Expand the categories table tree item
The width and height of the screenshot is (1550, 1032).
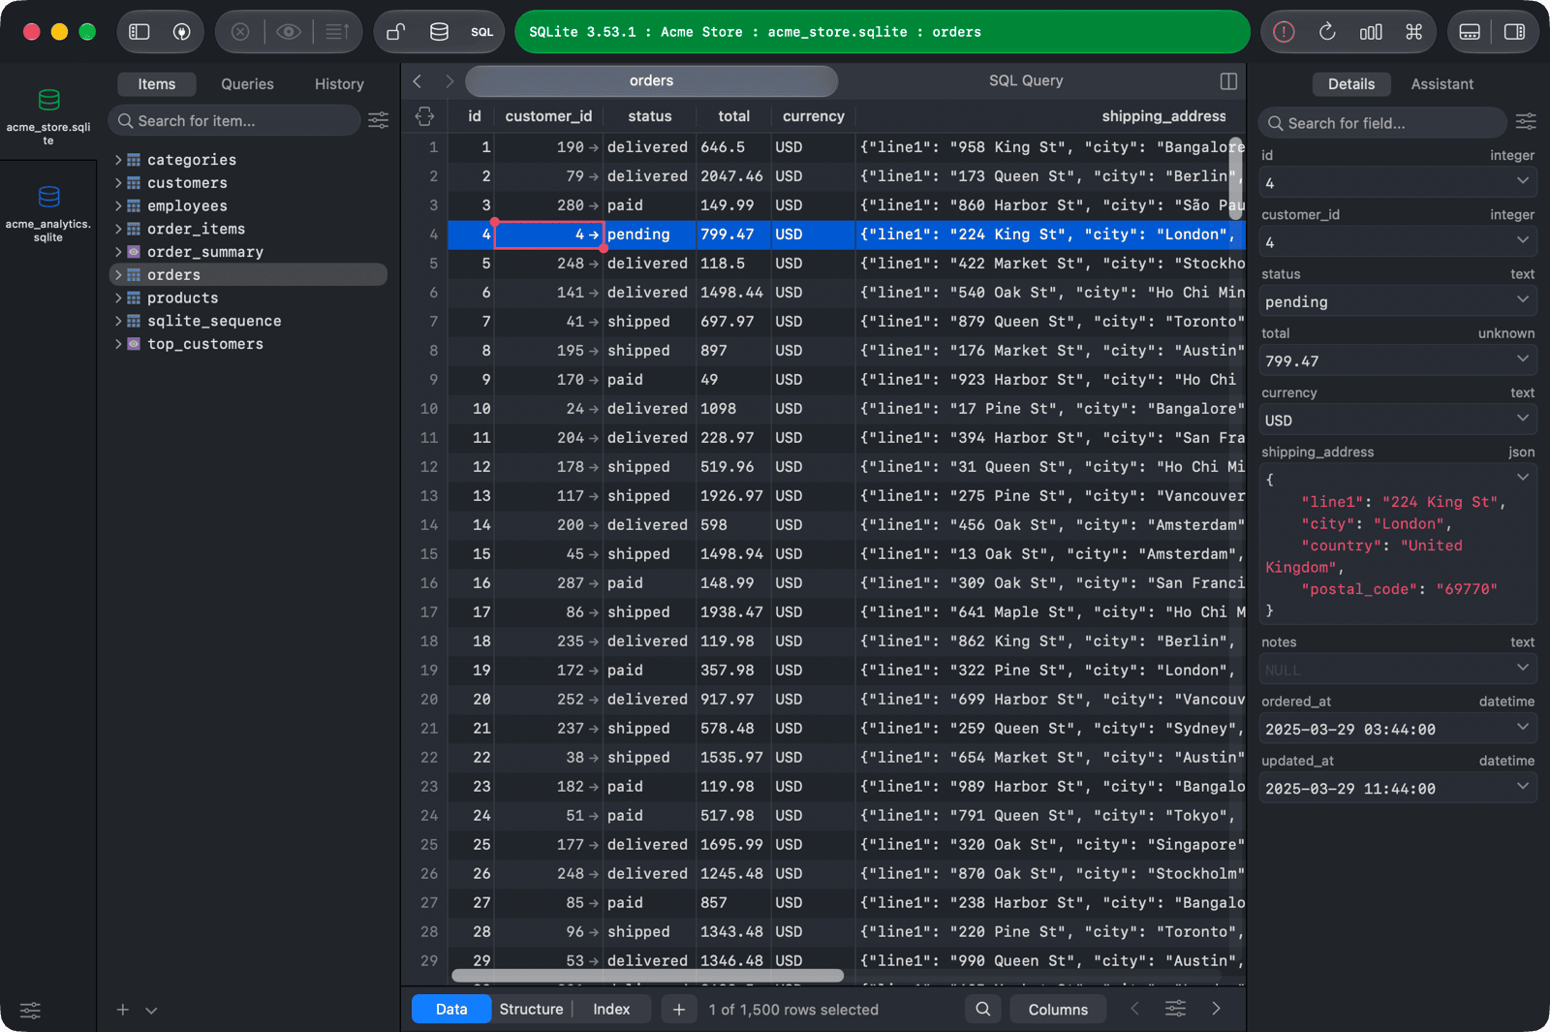pyautogui.click(x=118, y=160)
